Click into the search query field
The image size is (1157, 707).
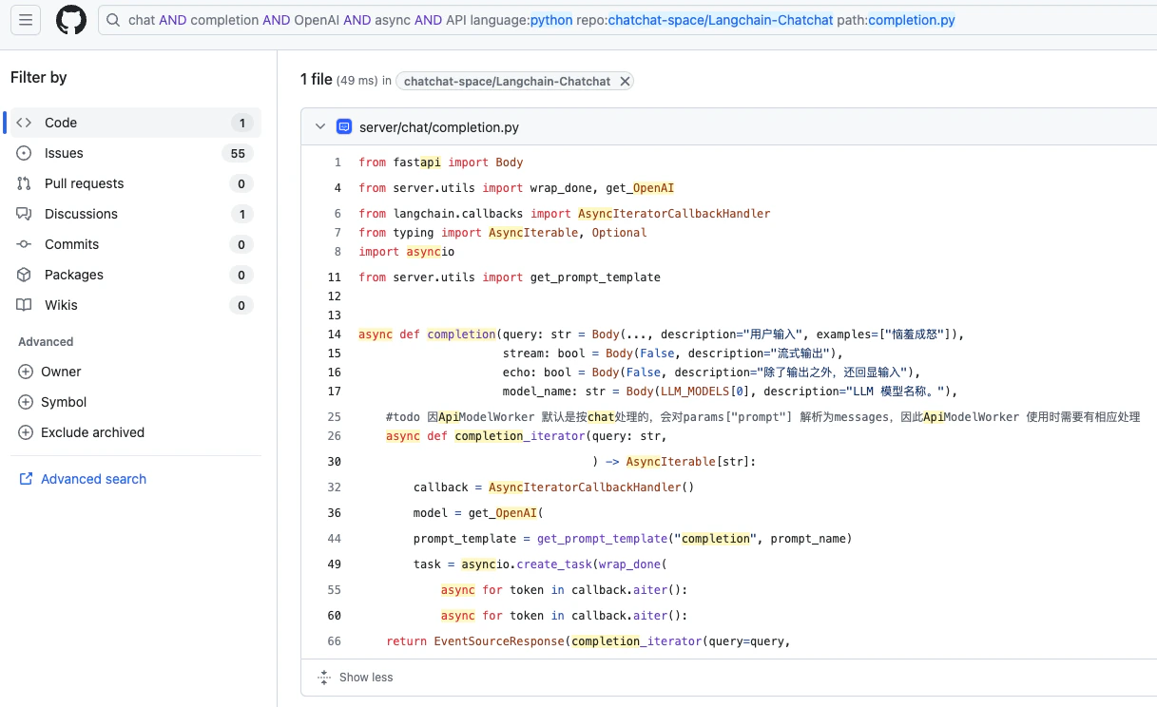coord(627,20)
